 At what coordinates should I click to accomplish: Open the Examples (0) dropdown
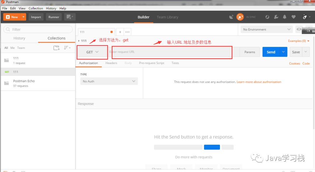click(x=299, y=41)
